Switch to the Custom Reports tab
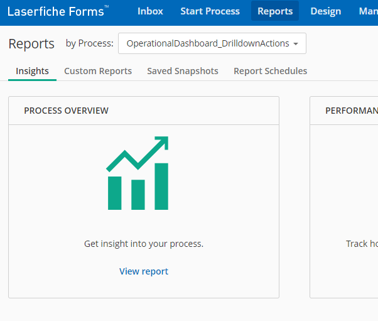The width and height of the screenshot is (378, 321). coord(98,71)
